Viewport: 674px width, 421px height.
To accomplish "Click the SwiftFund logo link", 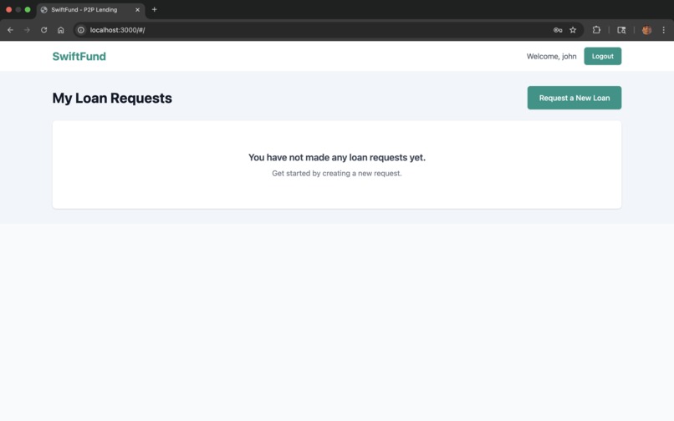I will pyautogui.click(x=79, y=56).
